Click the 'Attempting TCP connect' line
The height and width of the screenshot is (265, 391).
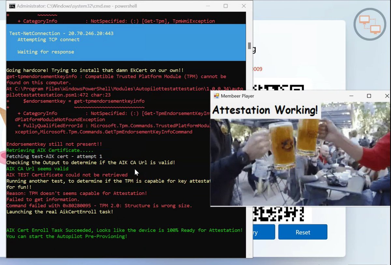(49, 39)
